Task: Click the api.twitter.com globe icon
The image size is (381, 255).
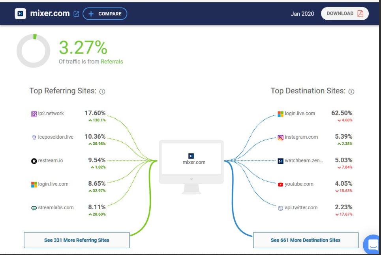Action: pyautogui.click(x=280, y=208)
